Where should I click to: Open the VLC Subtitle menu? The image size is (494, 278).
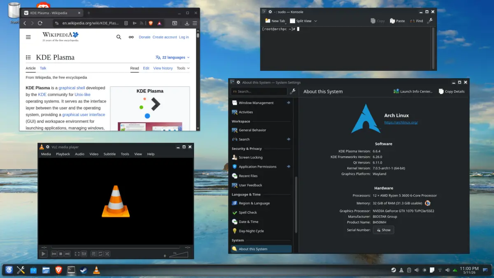point(110,154)
